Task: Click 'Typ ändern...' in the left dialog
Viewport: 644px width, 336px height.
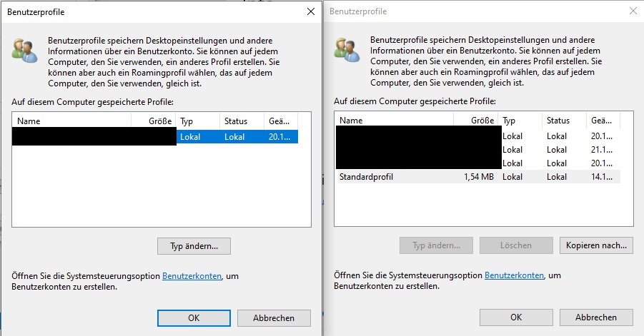Action: [194, 246]
